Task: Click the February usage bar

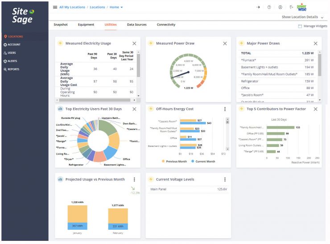Action: 118,219
